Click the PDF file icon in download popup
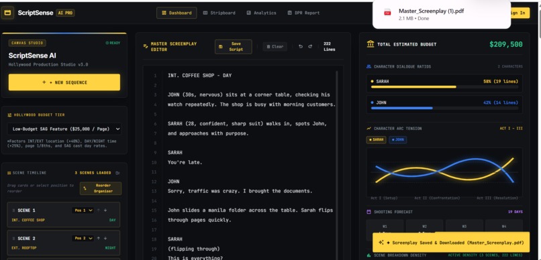The height and width of the screenshot is (260, 541). tap(387, 13)
